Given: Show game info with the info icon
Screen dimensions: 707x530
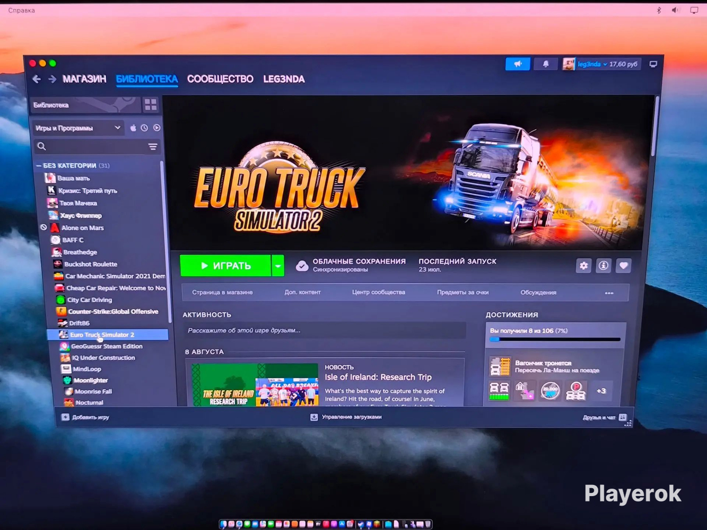Looking at the screenshot, I should click(604, 266).
